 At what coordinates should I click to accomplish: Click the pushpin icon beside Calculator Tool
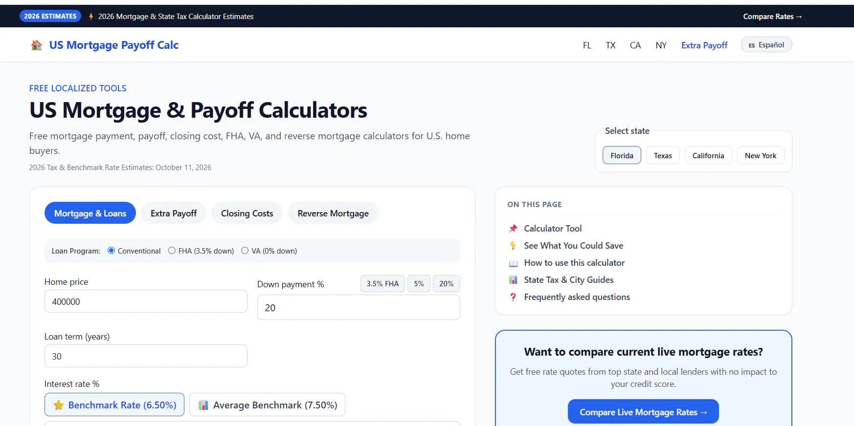coord(513,229)
